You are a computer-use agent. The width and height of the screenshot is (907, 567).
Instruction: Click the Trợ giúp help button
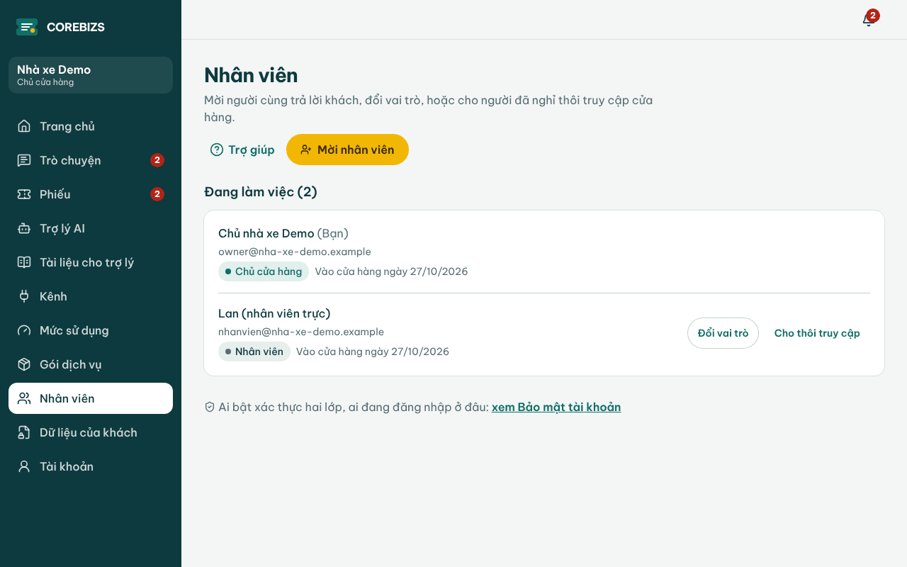(242, 150)
